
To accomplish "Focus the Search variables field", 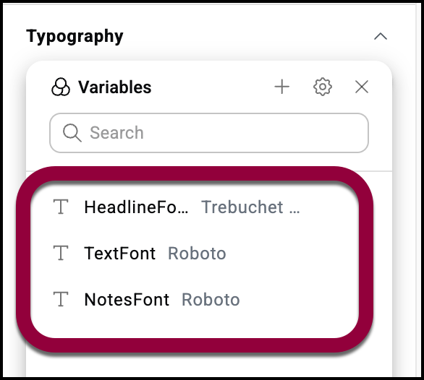I will tap(209, 133).
